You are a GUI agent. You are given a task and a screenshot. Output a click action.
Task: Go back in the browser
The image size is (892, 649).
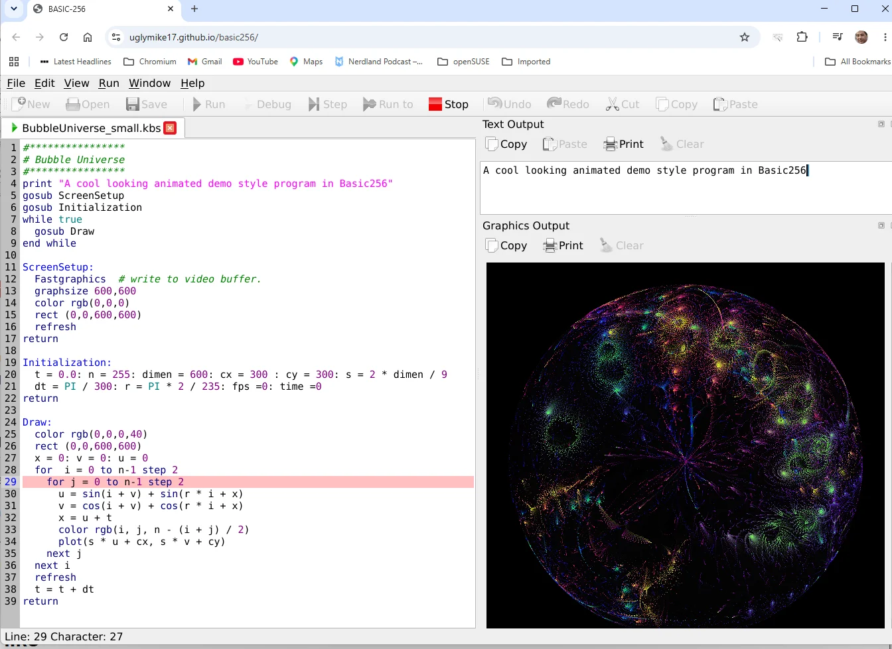(x=16, y=37)
